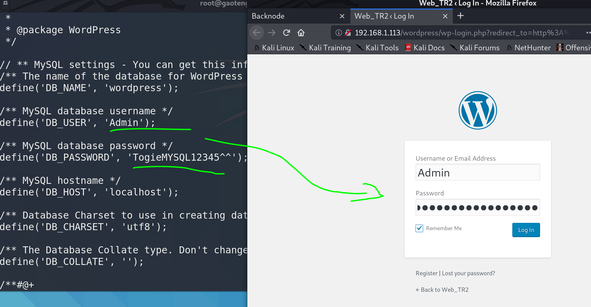591x307 pixels.
Task: Focus the Username or Email Address field
Action: tap(478, 173)
